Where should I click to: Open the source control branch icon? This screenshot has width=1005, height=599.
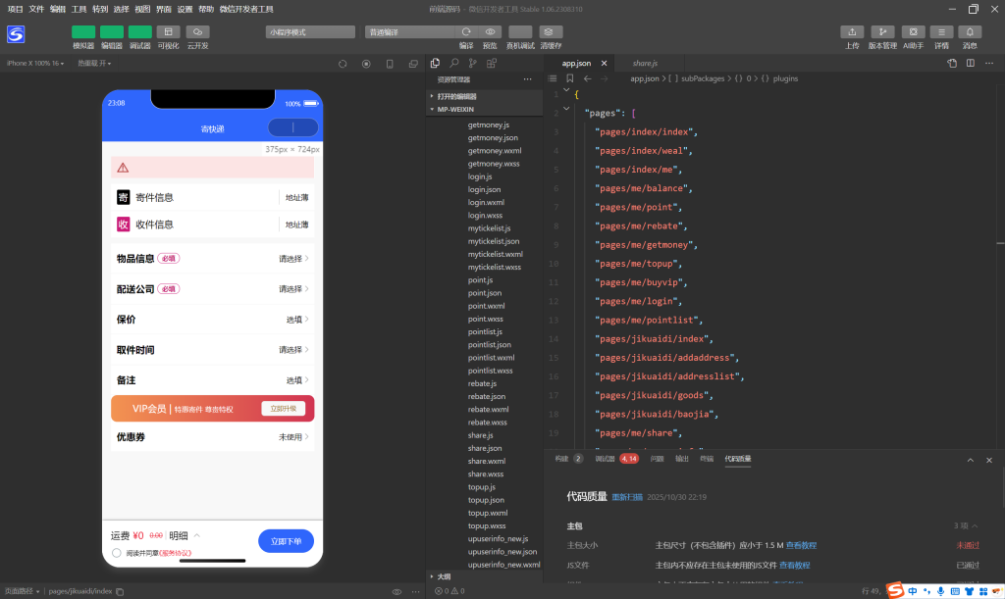point(473,63)
